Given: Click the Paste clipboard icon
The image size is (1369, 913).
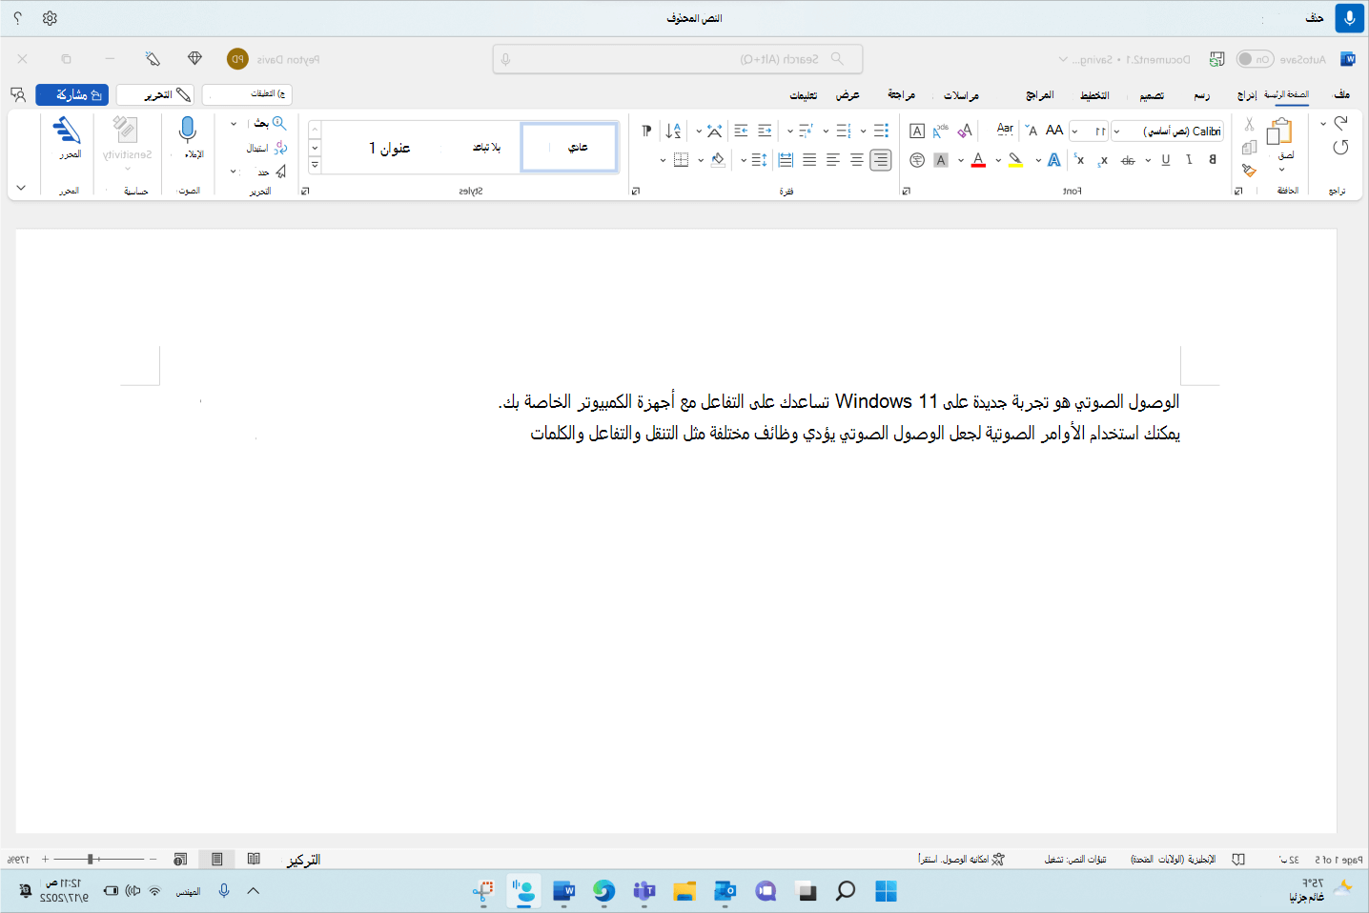Looking at the screenshot, I should pyautogui.click(x=1279, y=132).
